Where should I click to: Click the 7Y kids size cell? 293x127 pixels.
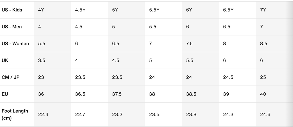click(263, 10)
